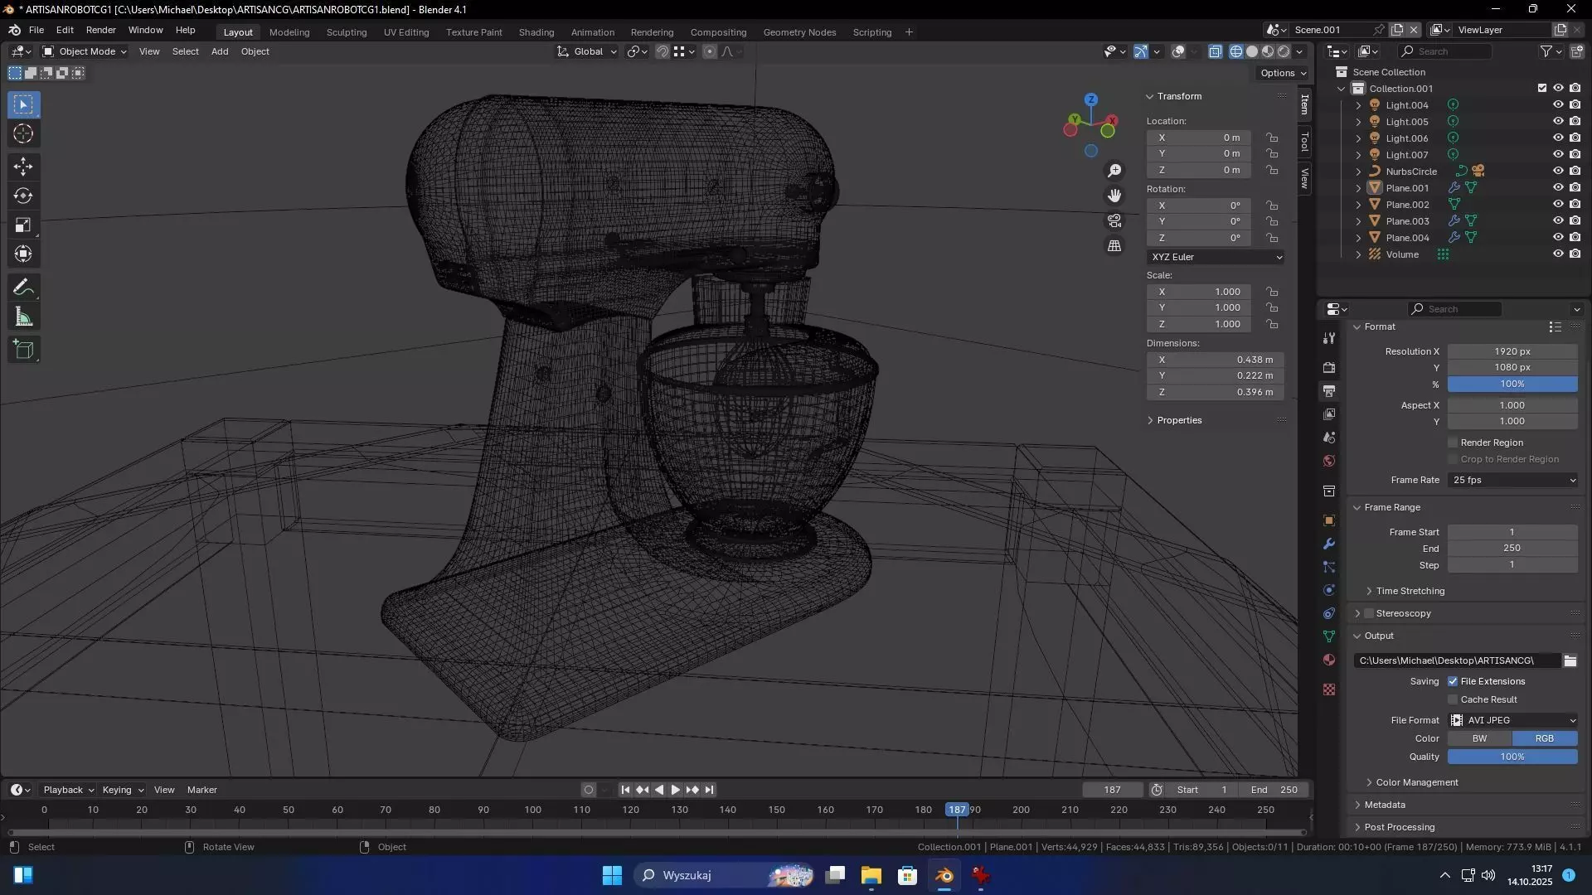The height and width of the screenshot is (895, 1592).
Task: Open the Render menu
Action: tap(100, 30)
